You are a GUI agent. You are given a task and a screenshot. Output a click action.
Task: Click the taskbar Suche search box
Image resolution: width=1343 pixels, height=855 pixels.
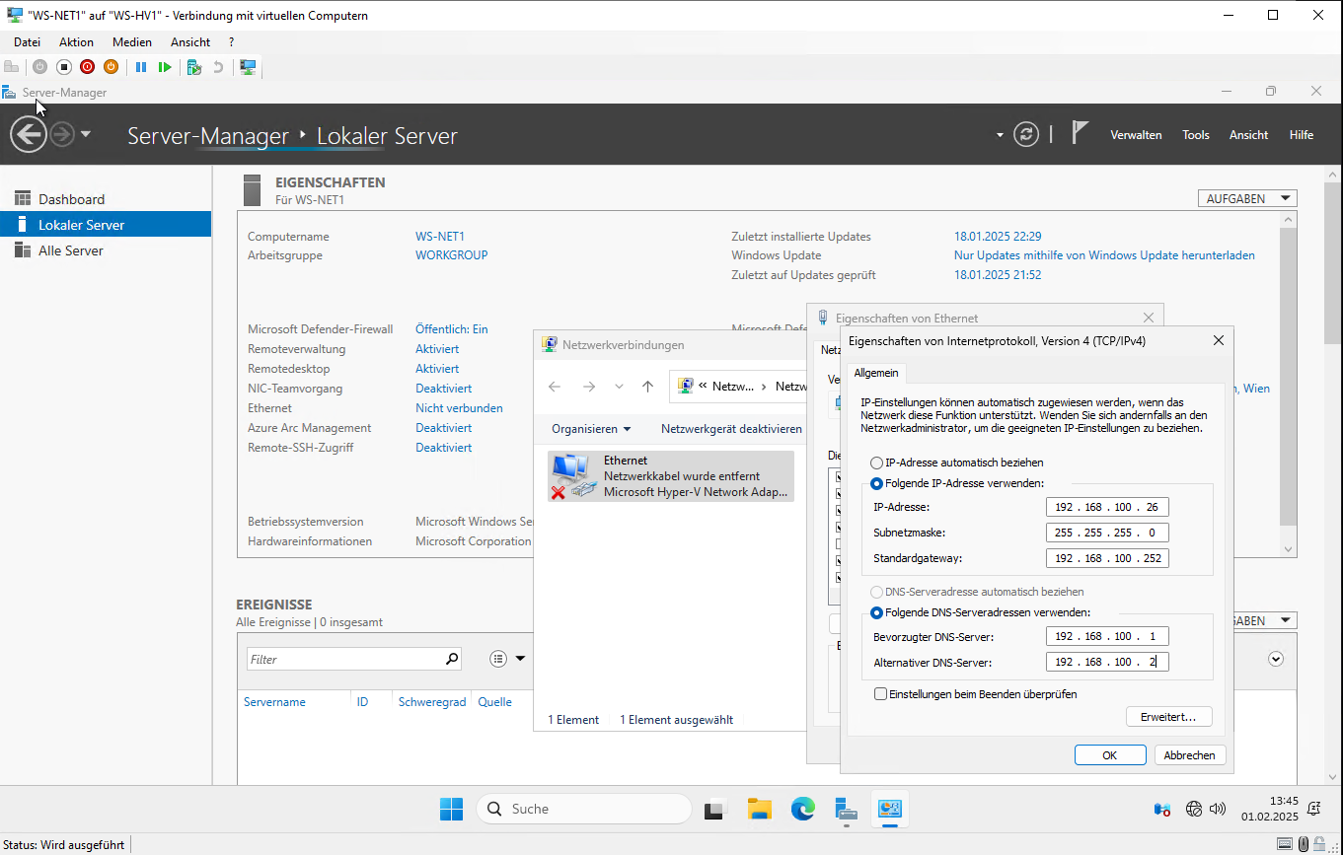[x=584, y=809]
